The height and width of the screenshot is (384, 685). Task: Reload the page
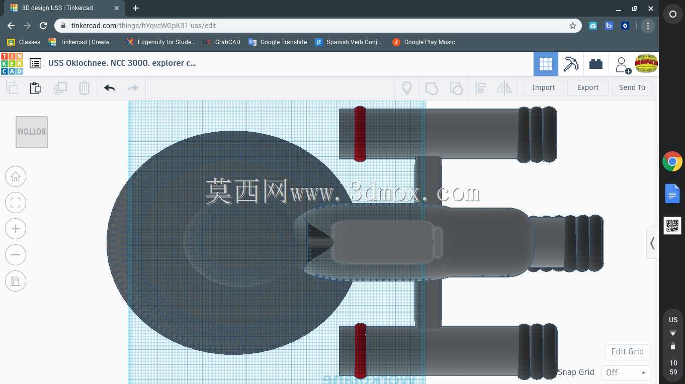[43, 26]
